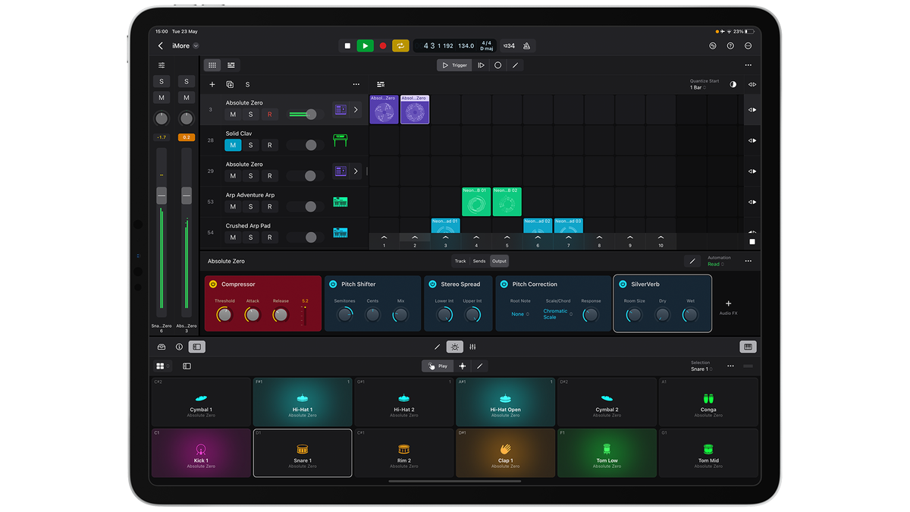Screen dimensions: 910x512
Task: Solo the Arp Adventure Arp track
Action: [x=250, y=206]
